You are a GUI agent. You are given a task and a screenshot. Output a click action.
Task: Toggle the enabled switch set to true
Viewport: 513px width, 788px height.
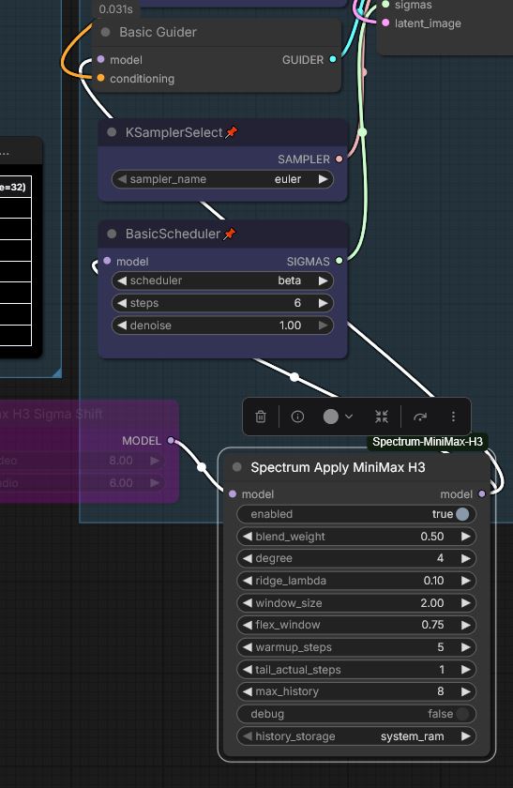click(x=462, y=514)
